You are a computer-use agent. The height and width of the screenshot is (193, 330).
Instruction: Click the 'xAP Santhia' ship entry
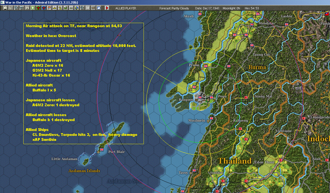[x=44, y=139]
